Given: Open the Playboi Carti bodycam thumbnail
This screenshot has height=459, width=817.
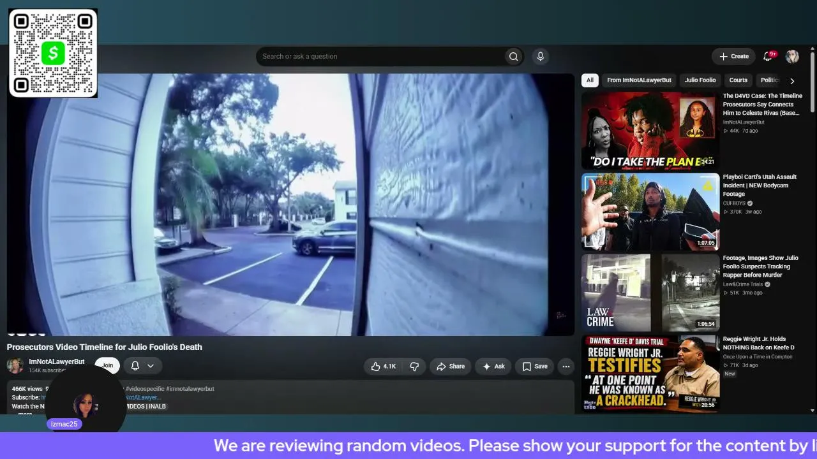Looking at the screenshot, I should tap(650, 212).
